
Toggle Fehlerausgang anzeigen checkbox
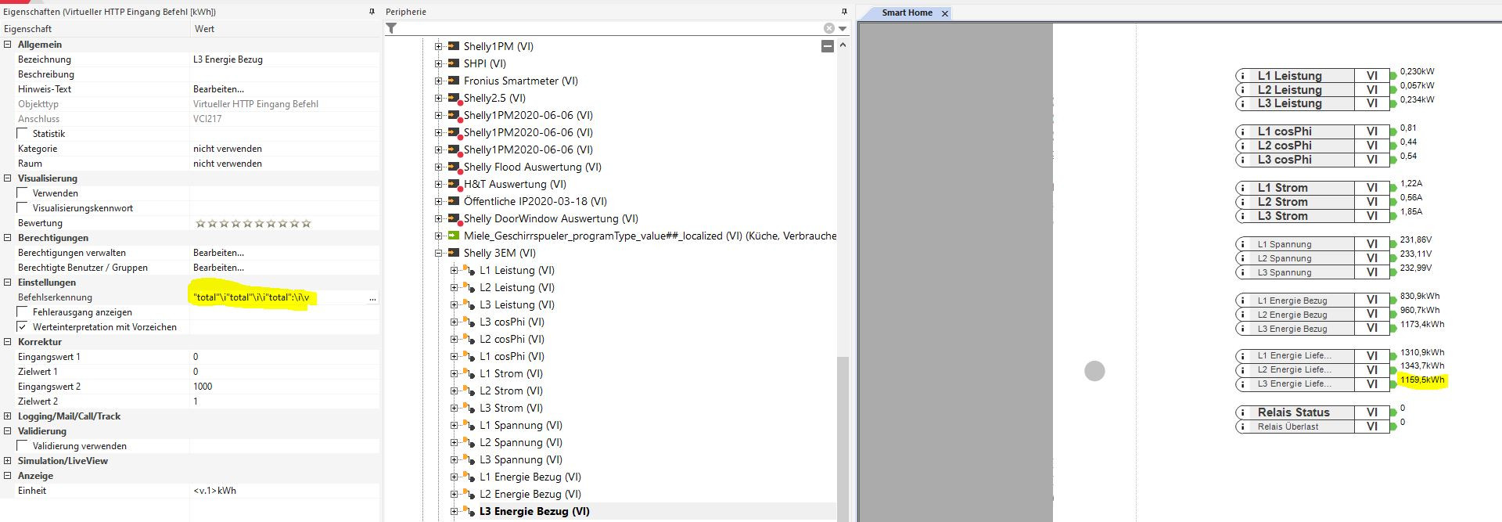(23, 312)
